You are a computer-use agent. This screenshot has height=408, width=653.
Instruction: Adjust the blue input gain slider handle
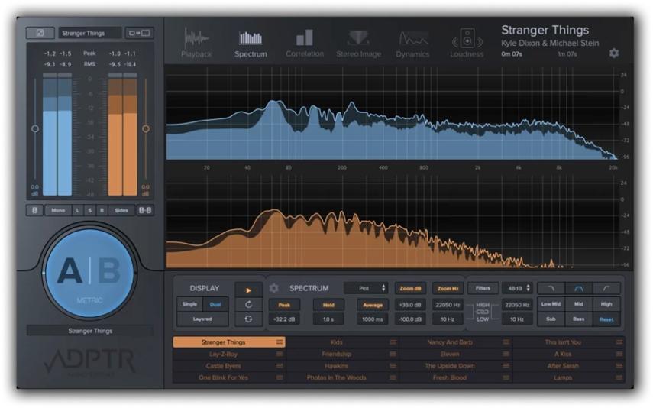35,129
